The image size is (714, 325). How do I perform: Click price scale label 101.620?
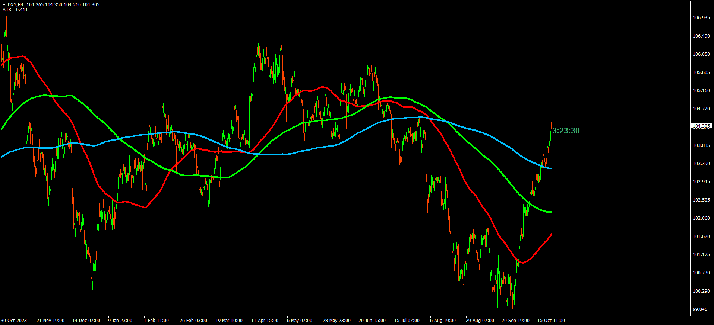pyautogui.click(x=701, y=236)
